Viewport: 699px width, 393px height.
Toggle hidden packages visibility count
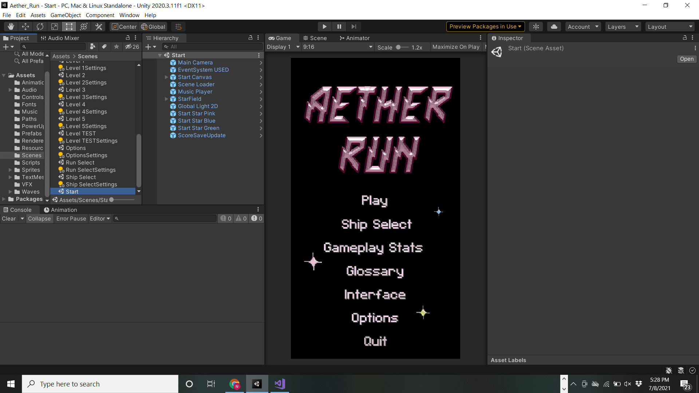(132, 47)
